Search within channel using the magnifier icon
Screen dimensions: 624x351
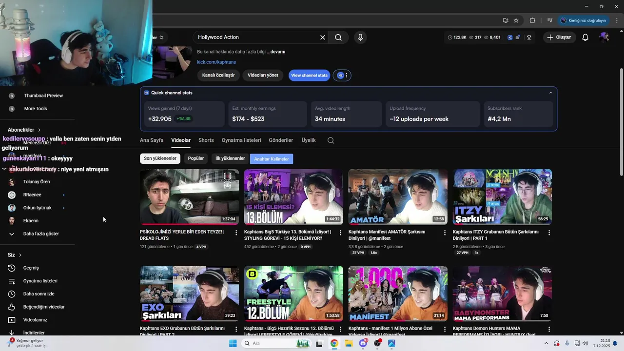331,140
